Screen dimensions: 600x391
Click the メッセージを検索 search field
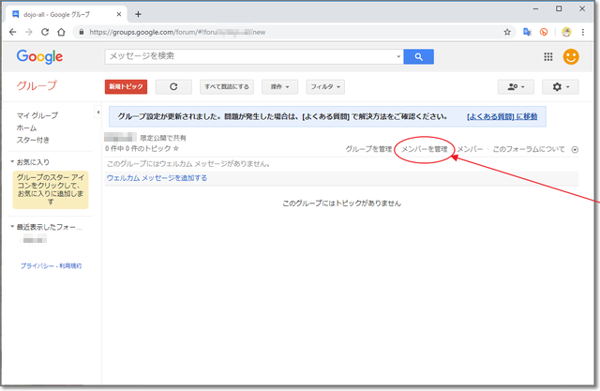point(251,57)
